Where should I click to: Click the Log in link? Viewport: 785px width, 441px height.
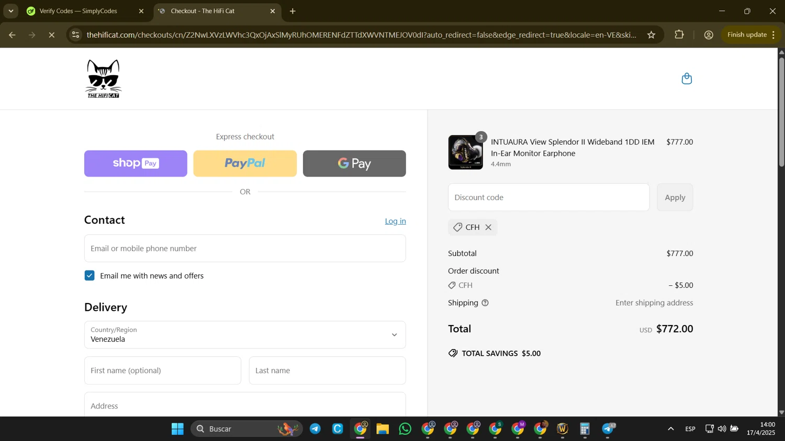tap(395, 221)
